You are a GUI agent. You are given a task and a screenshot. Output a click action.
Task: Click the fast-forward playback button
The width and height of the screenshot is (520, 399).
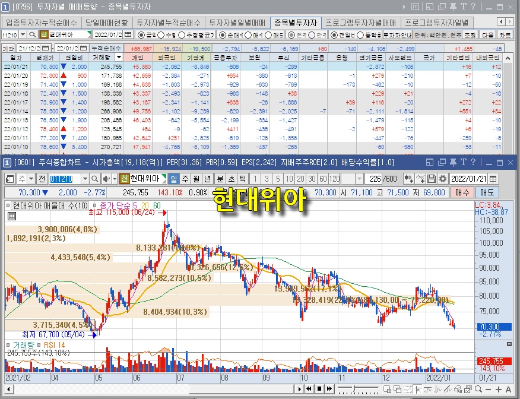point(329,389)
